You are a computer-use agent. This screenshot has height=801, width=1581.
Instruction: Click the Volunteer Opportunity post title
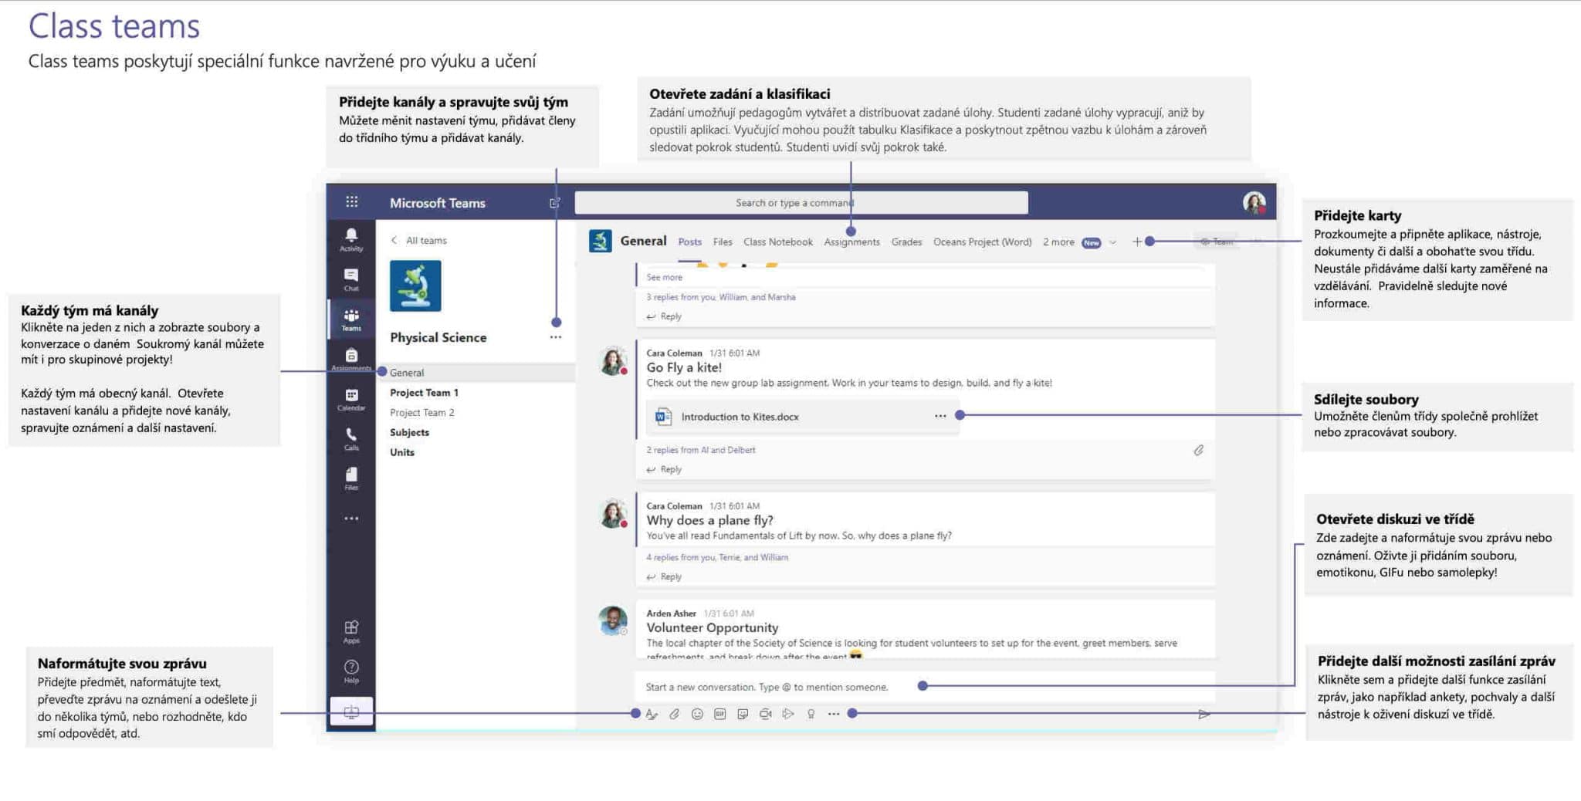point(713,627)
